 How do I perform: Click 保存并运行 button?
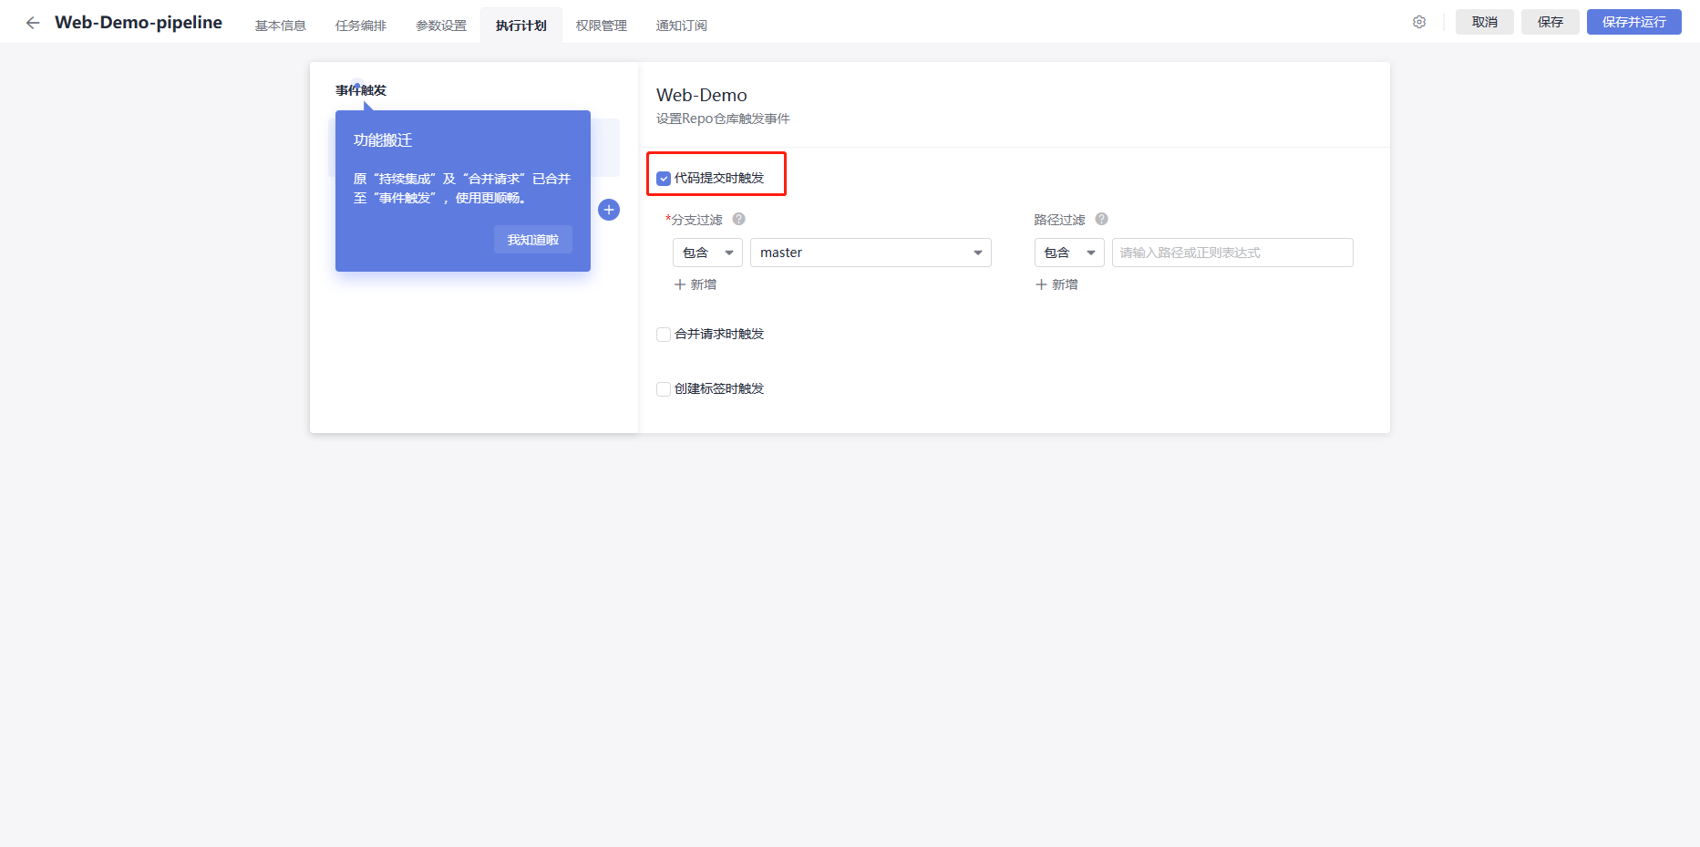1634,22
